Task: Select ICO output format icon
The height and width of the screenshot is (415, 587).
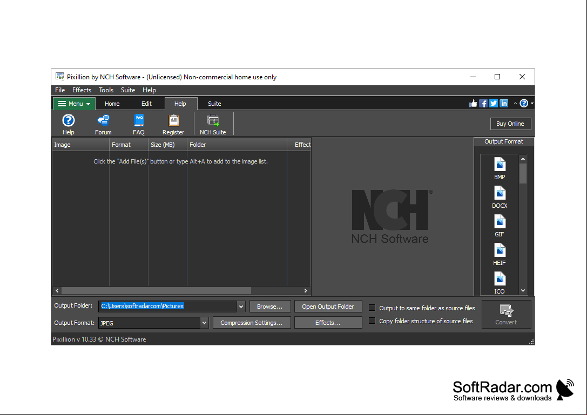Action: coord(500,283)
